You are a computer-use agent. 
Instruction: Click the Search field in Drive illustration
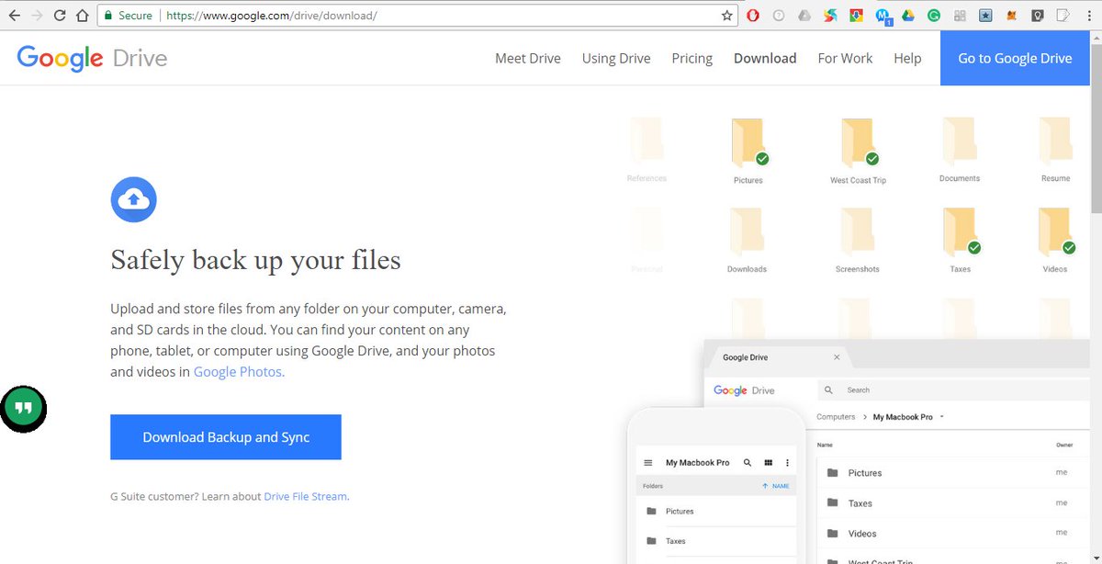(x=955, y=390)
